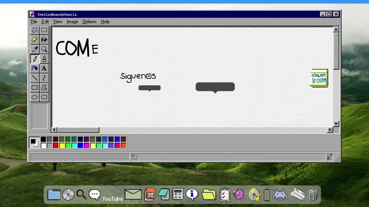Open the blue folder in the dock
Screen dimensions: 369x207
54,195
